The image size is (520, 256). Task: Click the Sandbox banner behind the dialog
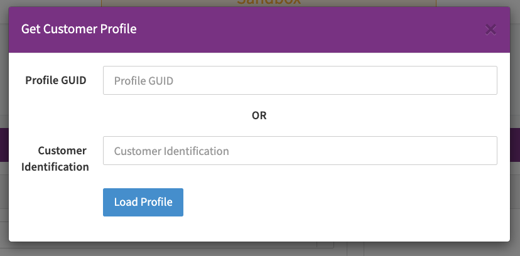click(x=269, y=3)
